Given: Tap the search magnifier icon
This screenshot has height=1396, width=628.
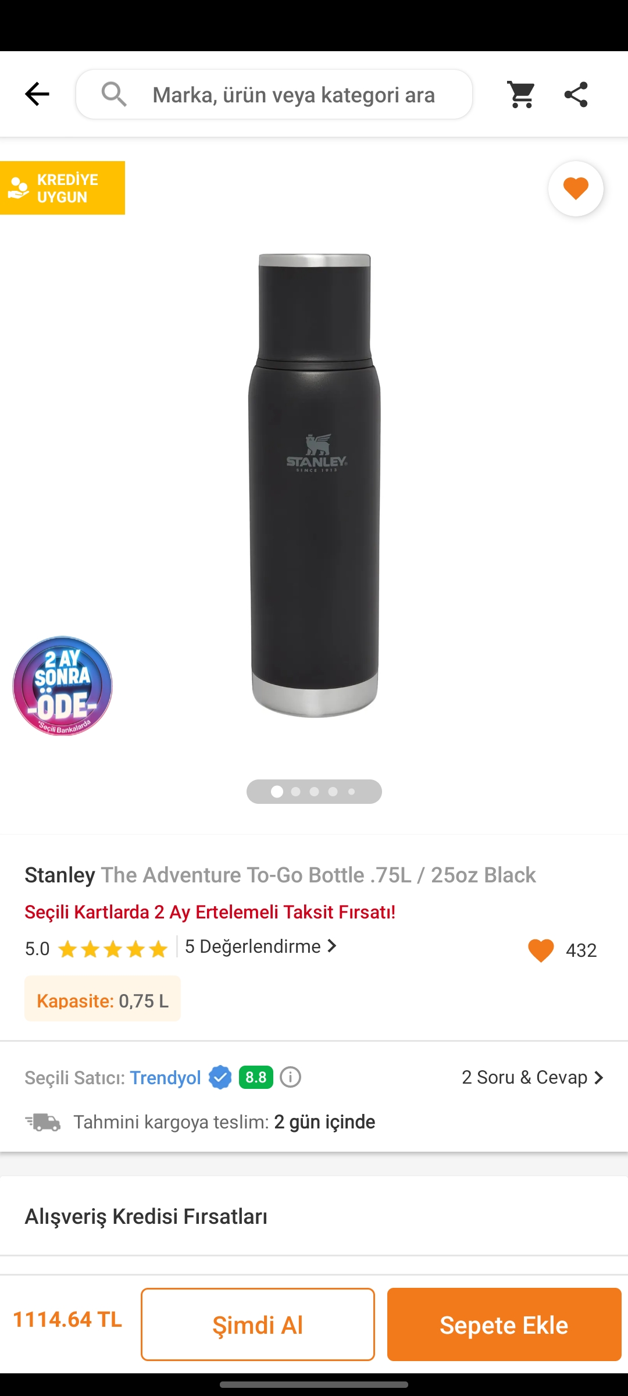Looking at the screenshot, I should 114,94.
